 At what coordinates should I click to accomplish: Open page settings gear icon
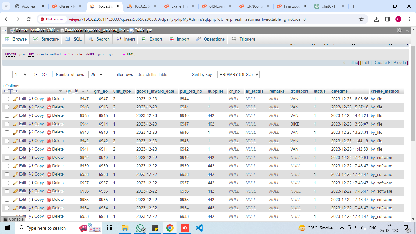pyautogui.click(x=399, y=30)
